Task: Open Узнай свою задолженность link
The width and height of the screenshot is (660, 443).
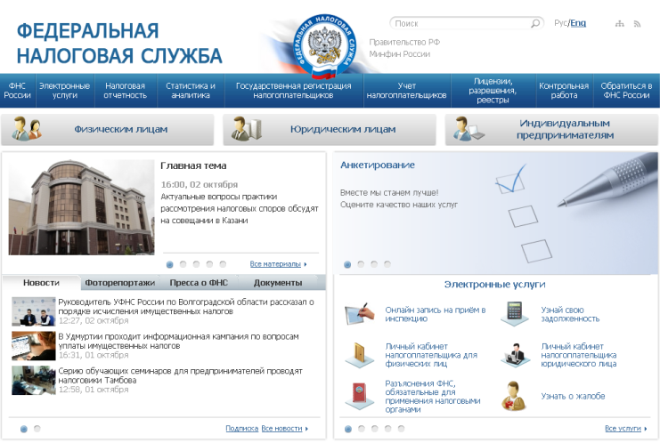Action: coord(570,314)
